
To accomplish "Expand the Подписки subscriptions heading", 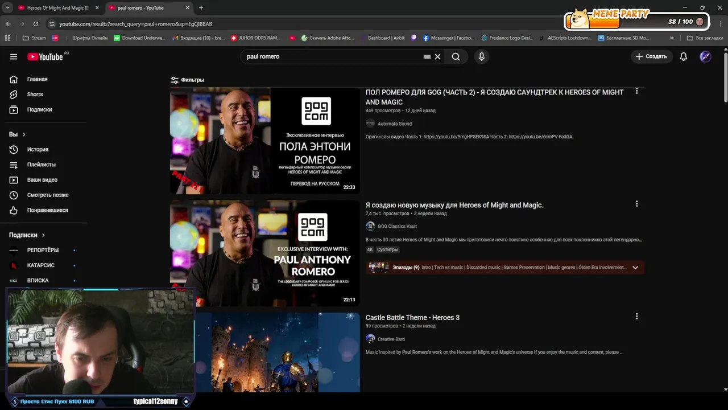I will tap(27, 235).
